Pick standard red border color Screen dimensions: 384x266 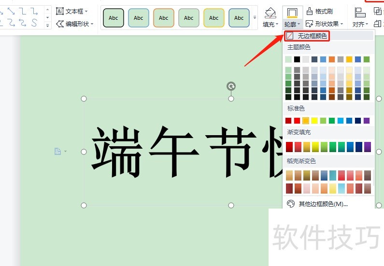(x=297, y=120)
